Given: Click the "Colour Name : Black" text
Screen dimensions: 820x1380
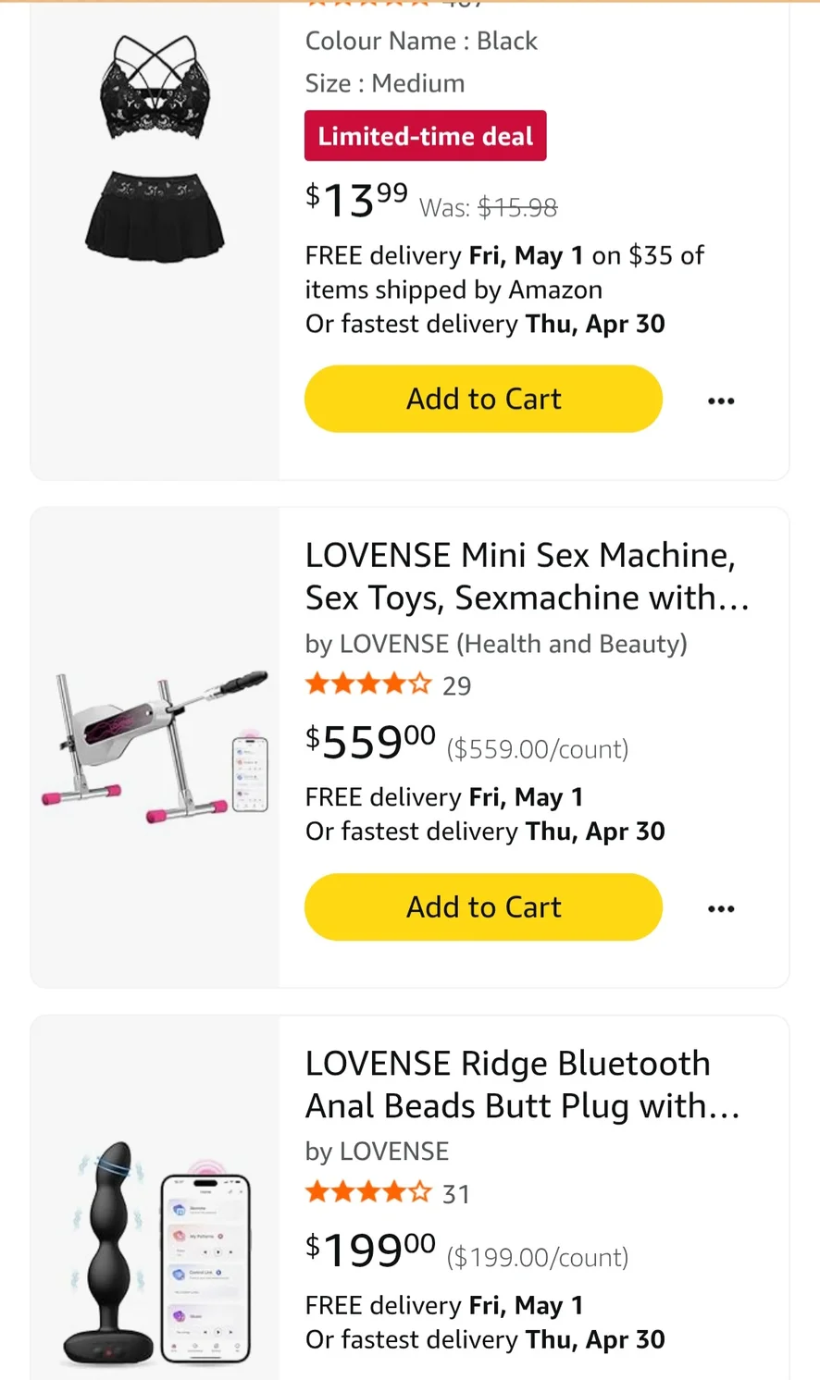Looking at the screenshot, I should [421, 41].
